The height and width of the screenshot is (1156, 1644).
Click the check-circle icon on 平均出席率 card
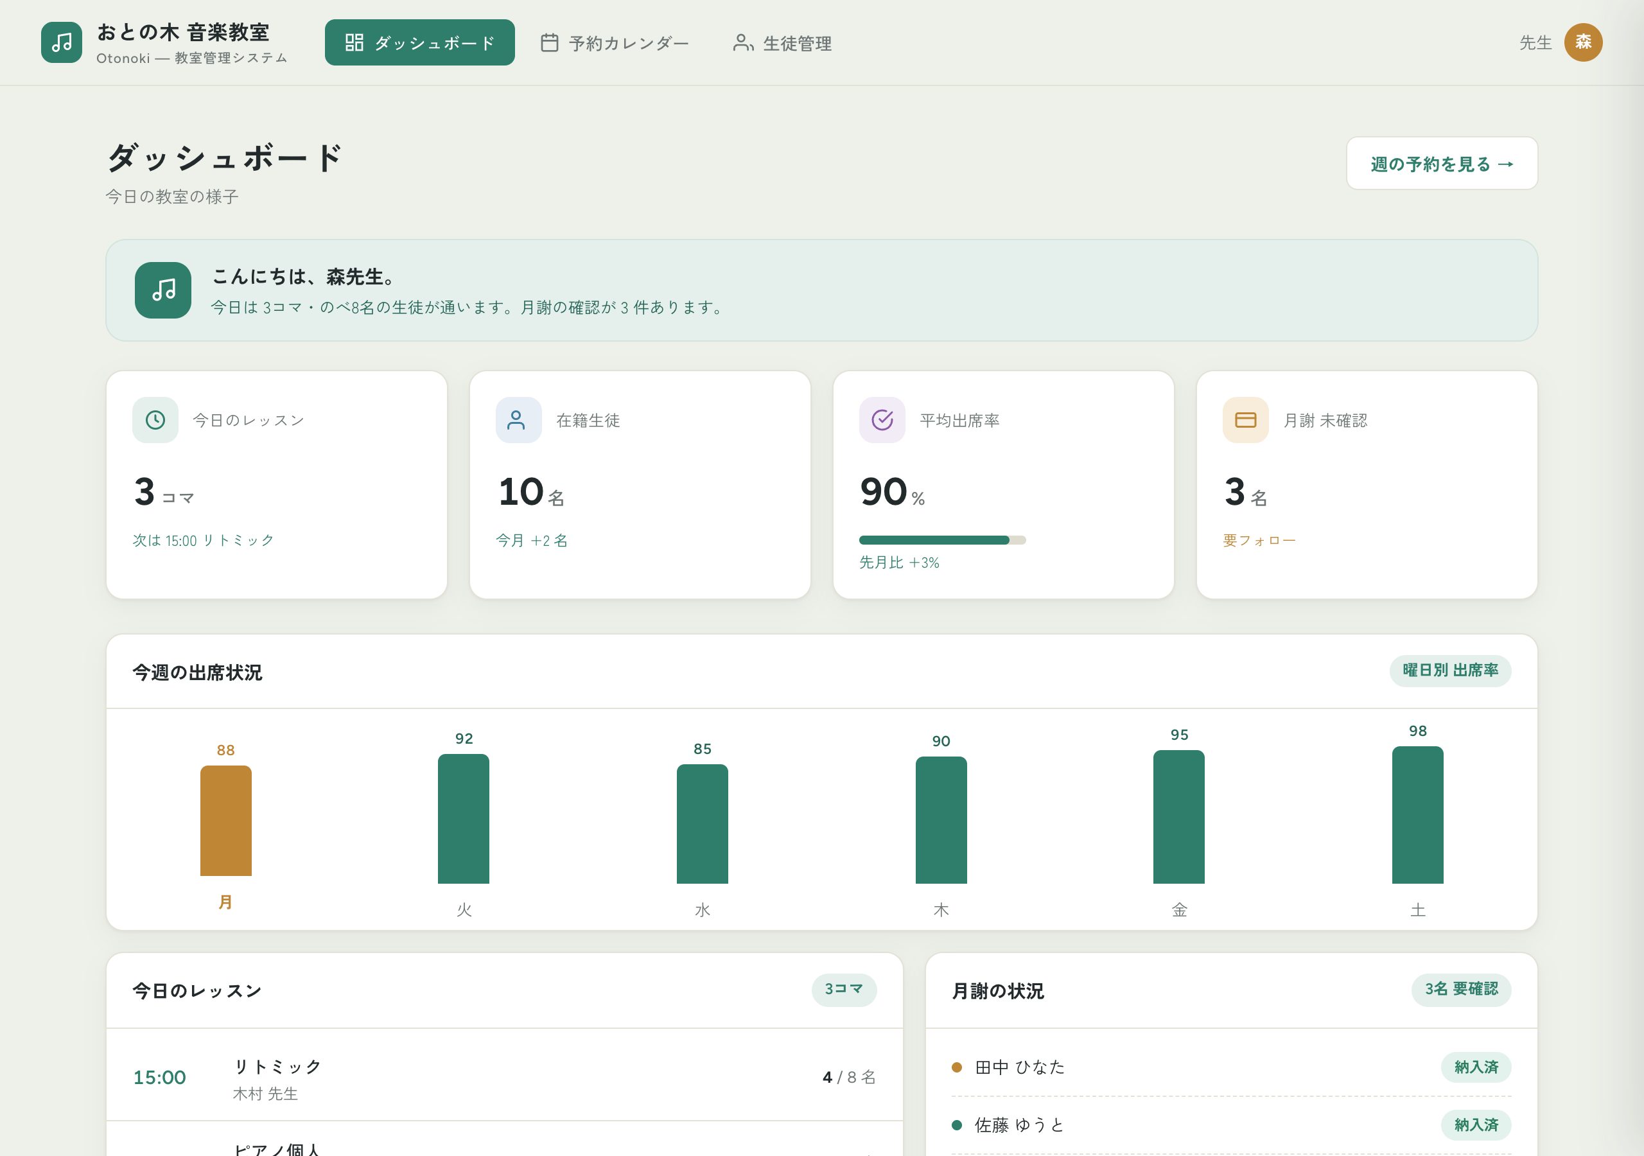882,420
